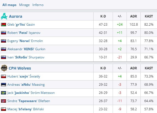Click the Russian flag beside StRoGo

point(4,57)
